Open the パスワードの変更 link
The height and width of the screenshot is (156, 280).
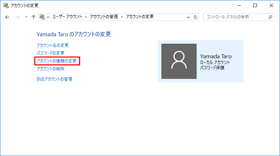point(51,53)
